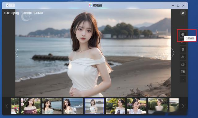Click the partially hidden icon below search-by-image
The height and width of the screenshot is (118, 198).
click(x=183, y=43)
